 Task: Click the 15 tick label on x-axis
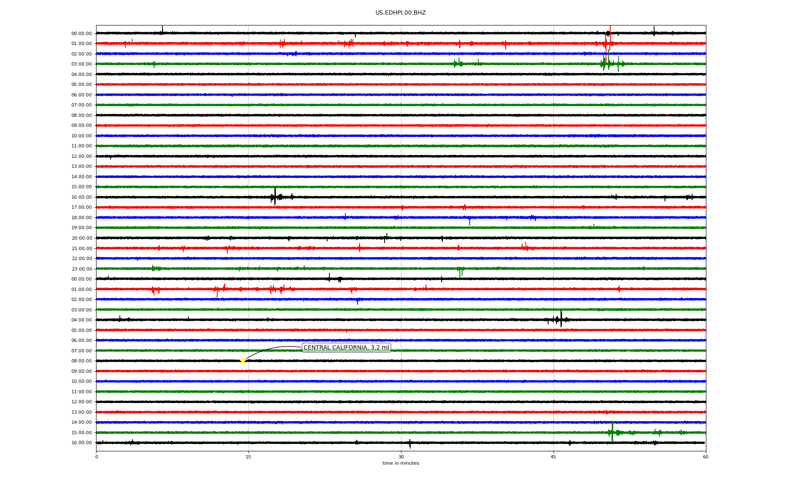[x=249, y=457]
